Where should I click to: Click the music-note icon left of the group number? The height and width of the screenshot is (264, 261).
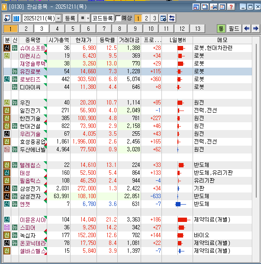pos(7,18)
